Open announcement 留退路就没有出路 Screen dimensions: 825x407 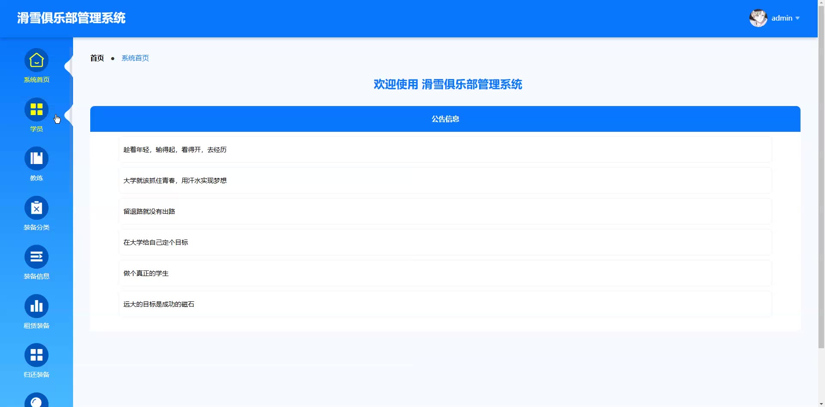point(445,211)
